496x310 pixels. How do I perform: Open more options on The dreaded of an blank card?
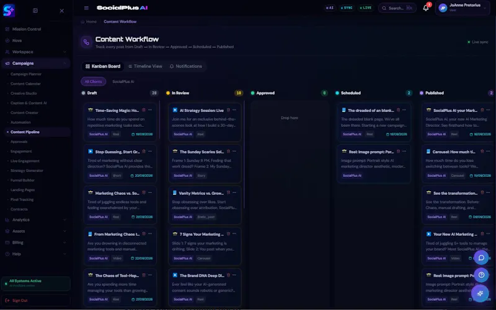click(x=404, y=110)
